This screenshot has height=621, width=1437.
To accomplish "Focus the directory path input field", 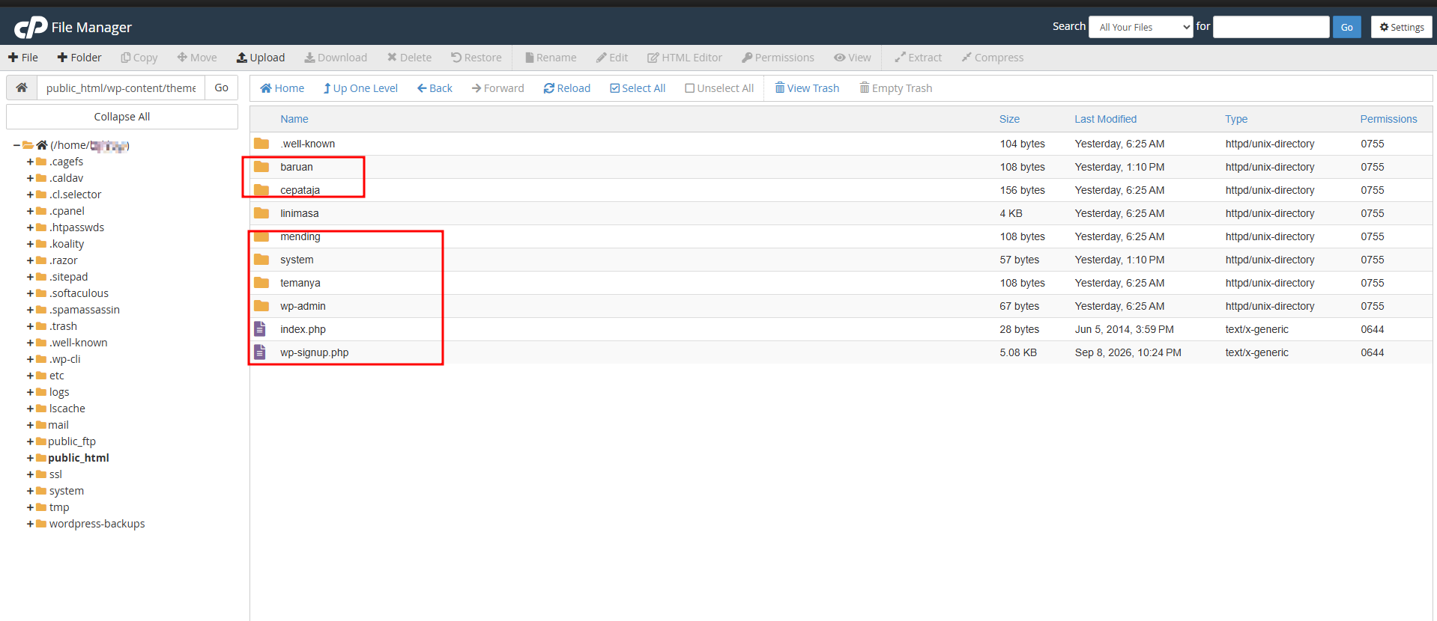I will tap(121, 88).
